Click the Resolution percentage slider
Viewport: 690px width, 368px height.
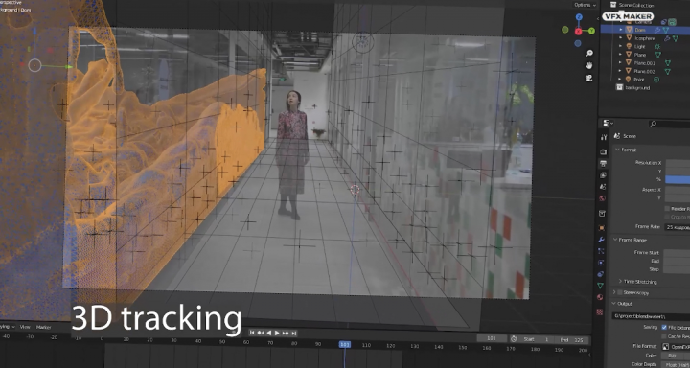(678, 179)
